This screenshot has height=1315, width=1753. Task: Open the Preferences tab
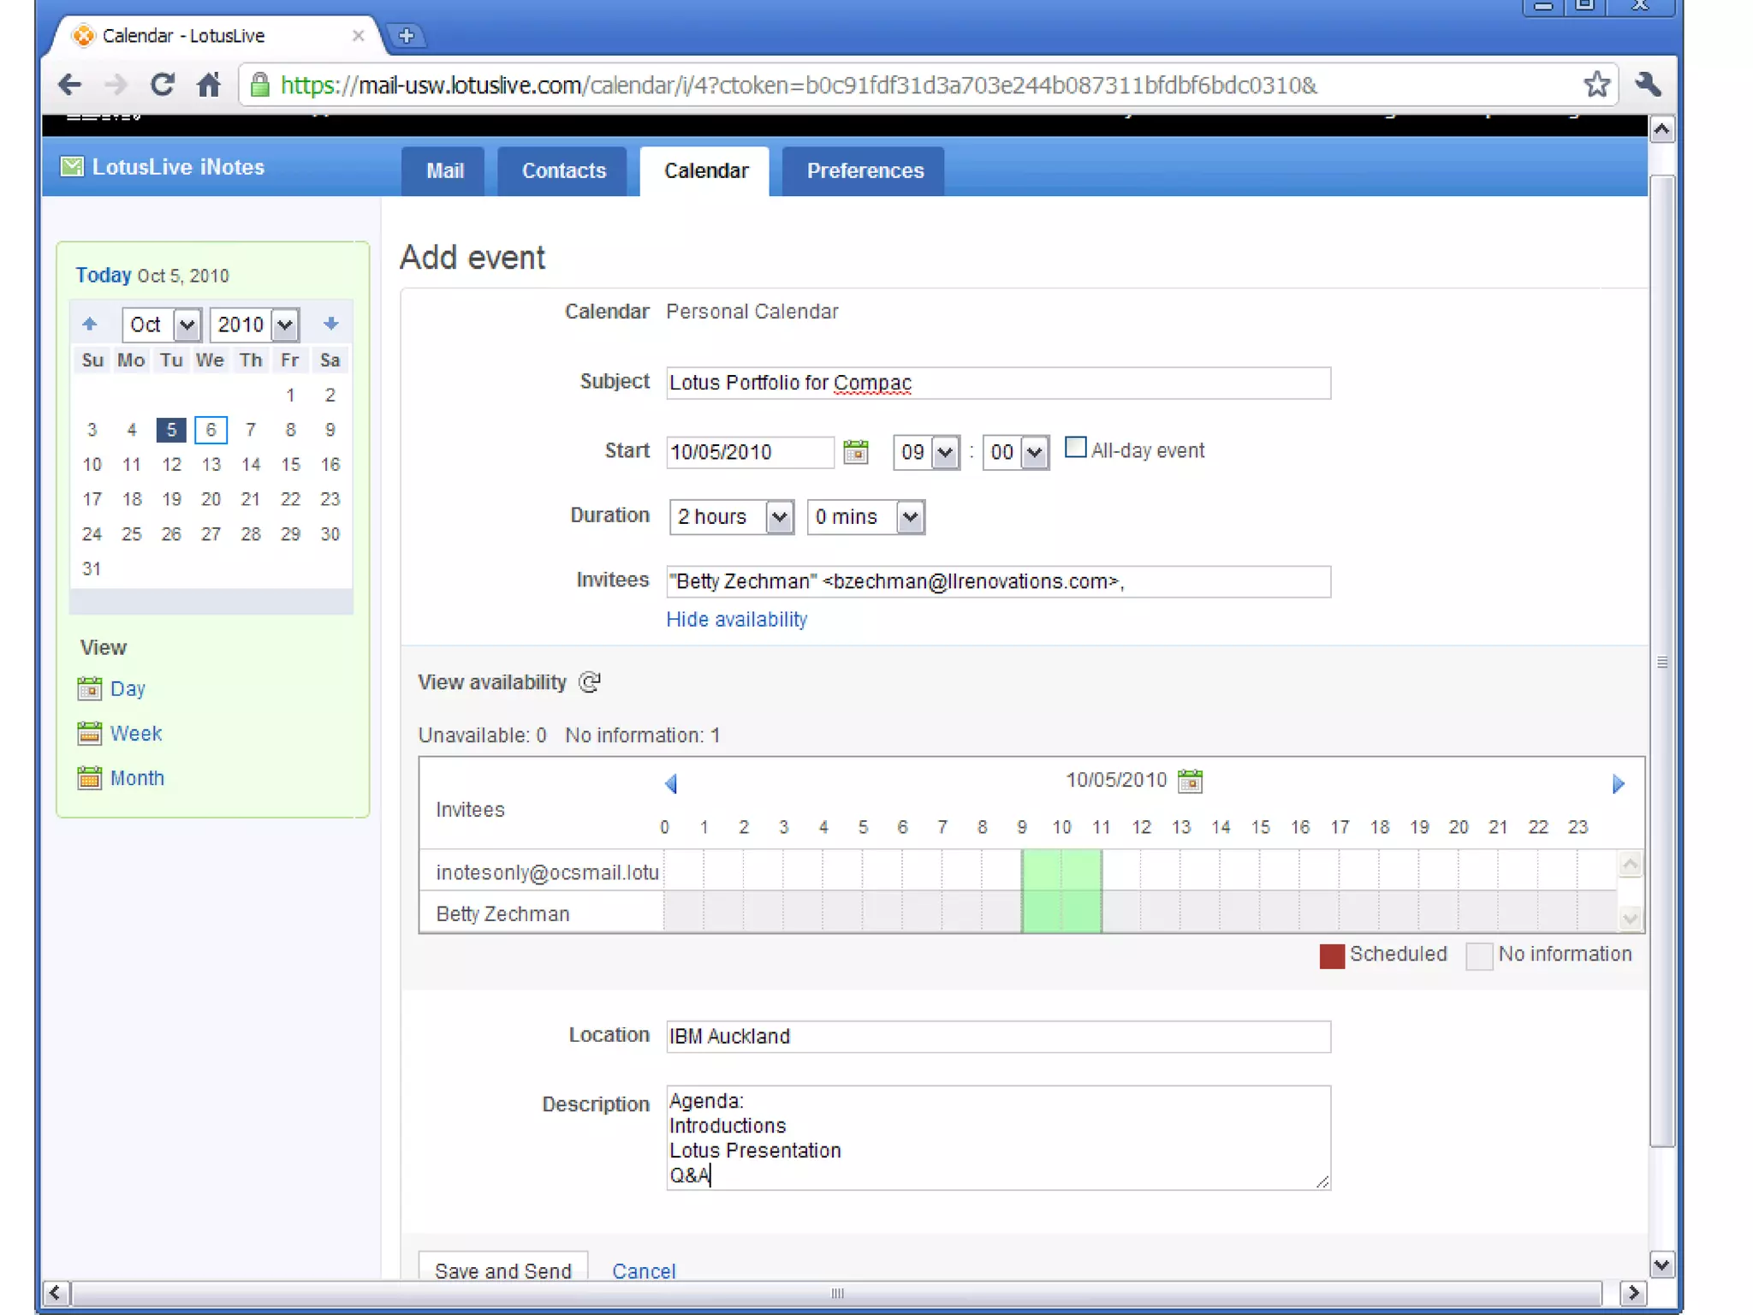click(865, 171)
